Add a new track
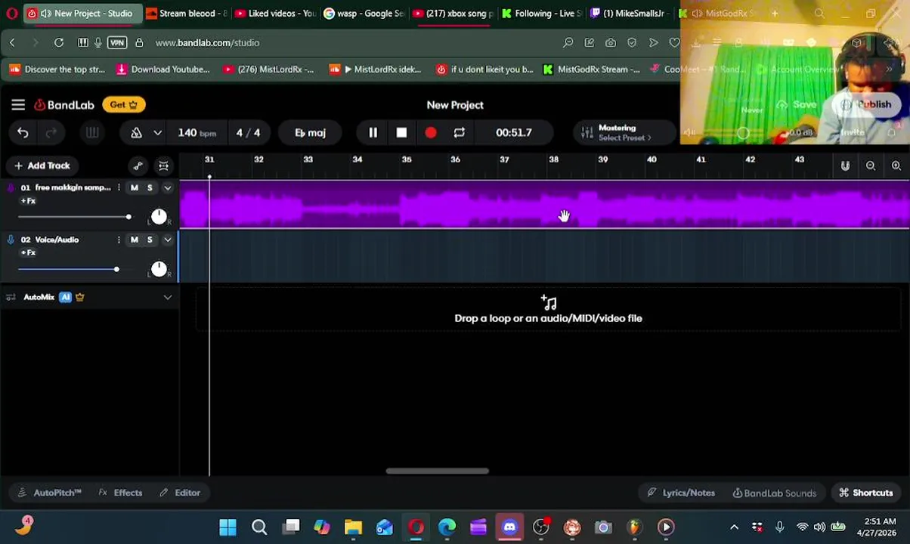Image resolution: width=910 pixels, height=544 pixels. [42, 165]
